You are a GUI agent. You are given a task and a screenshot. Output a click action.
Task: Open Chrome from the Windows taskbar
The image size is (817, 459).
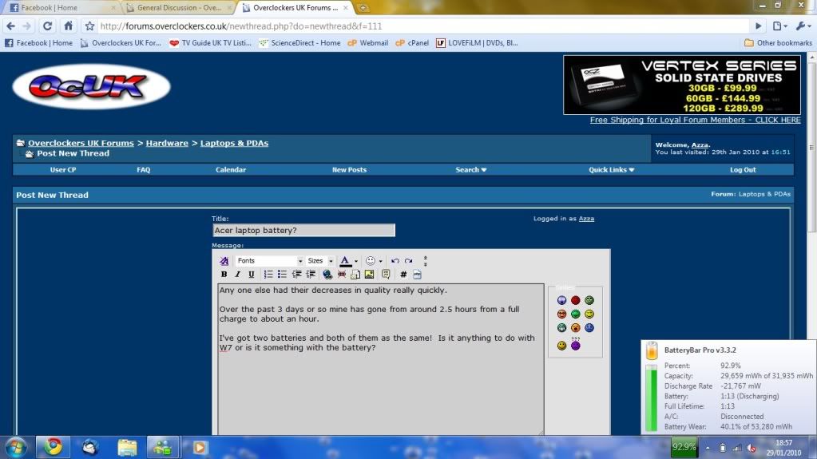54,447
